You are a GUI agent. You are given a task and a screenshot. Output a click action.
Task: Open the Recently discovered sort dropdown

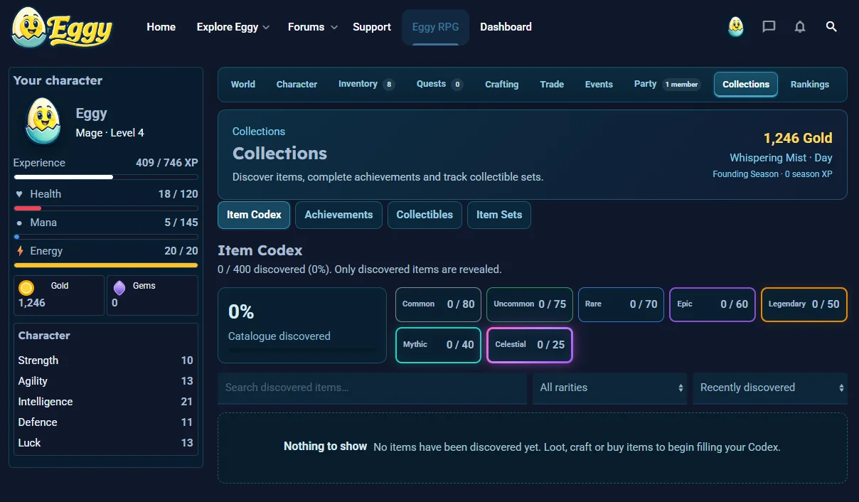770,388
